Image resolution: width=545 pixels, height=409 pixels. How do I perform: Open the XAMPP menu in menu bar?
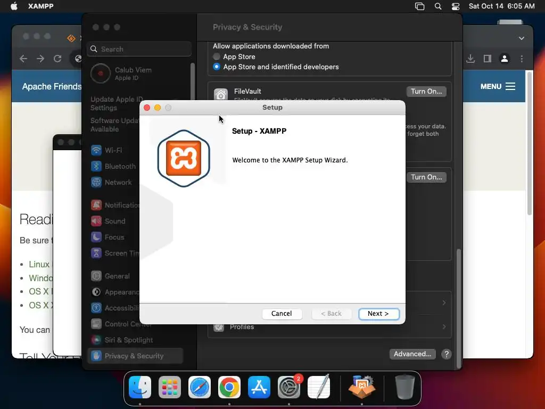(x=40, y=6)
